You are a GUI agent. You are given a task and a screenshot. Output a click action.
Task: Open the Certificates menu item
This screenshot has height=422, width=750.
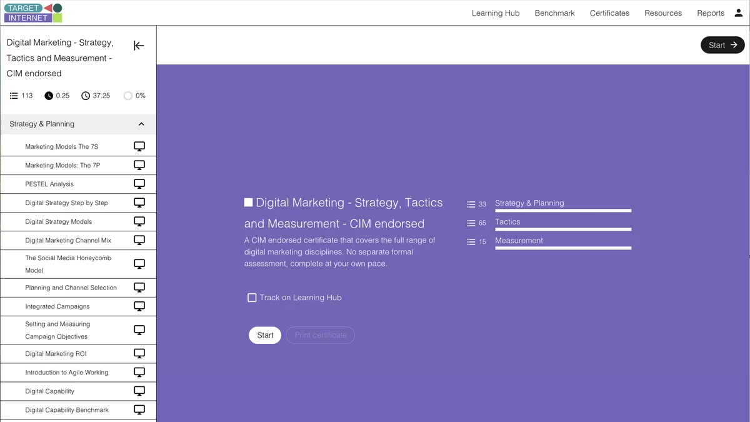point(609,13)
